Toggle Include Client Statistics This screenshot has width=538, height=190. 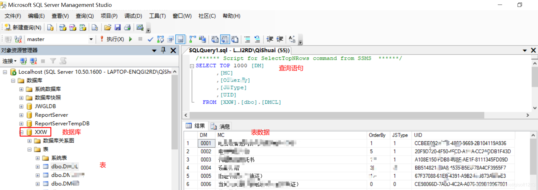(x=203, y=39)
